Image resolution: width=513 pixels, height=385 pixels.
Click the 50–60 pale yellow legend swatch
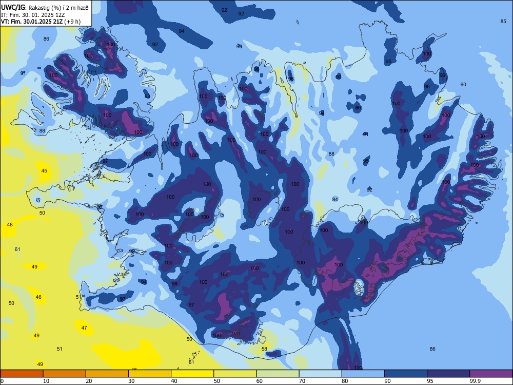click(235, 374)
